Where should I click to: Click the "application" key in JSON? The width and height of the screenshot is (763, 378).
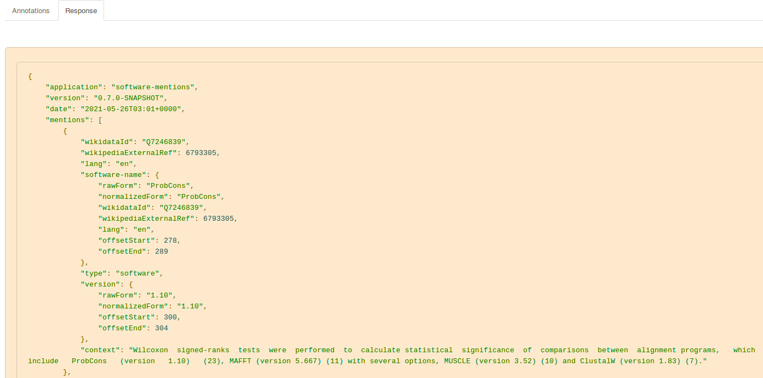click(x=74, y=87)
